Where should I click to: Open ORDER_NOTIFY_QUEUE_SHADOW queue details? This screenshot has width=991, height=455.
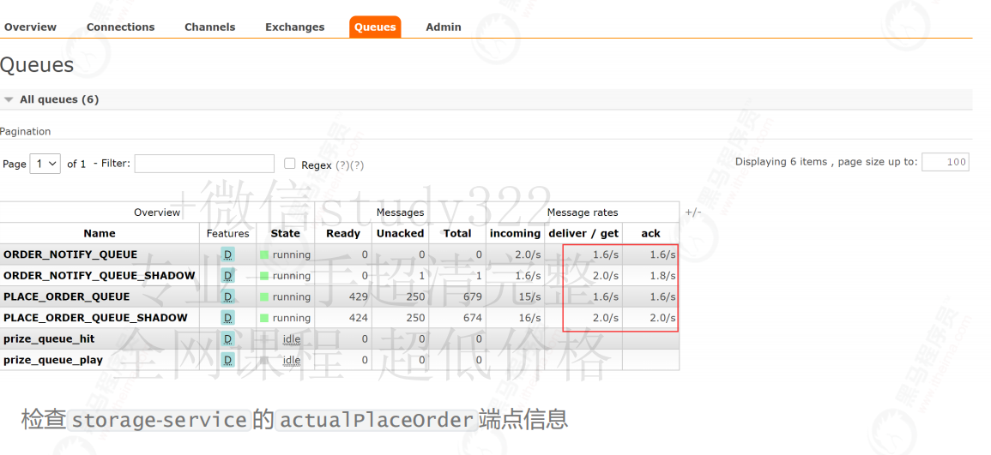click(x=100, y=276)
